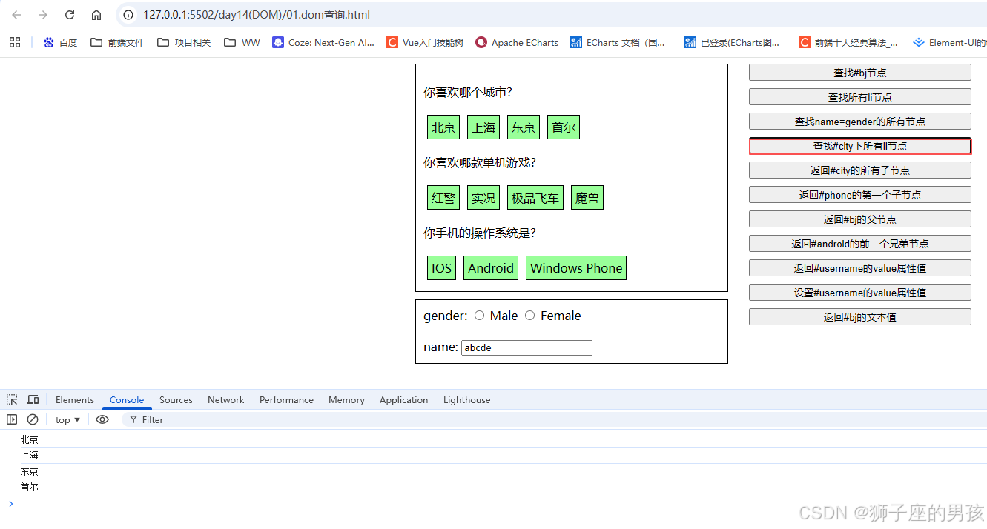Viewport: 987px width, 529px height.
Task: Click the browser back arrow
Action: [x=16, y=15]
